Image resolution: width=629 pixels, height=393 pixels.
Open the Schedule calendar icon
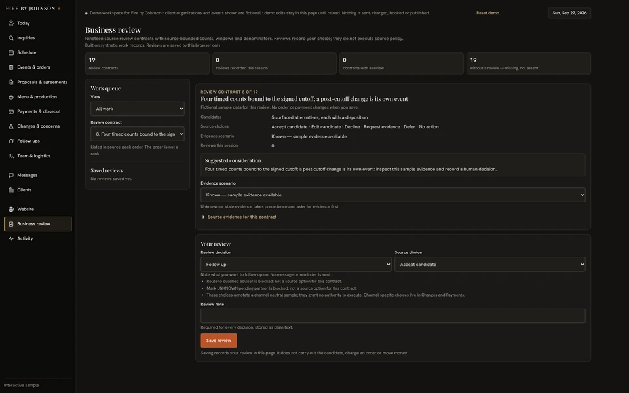11,52
